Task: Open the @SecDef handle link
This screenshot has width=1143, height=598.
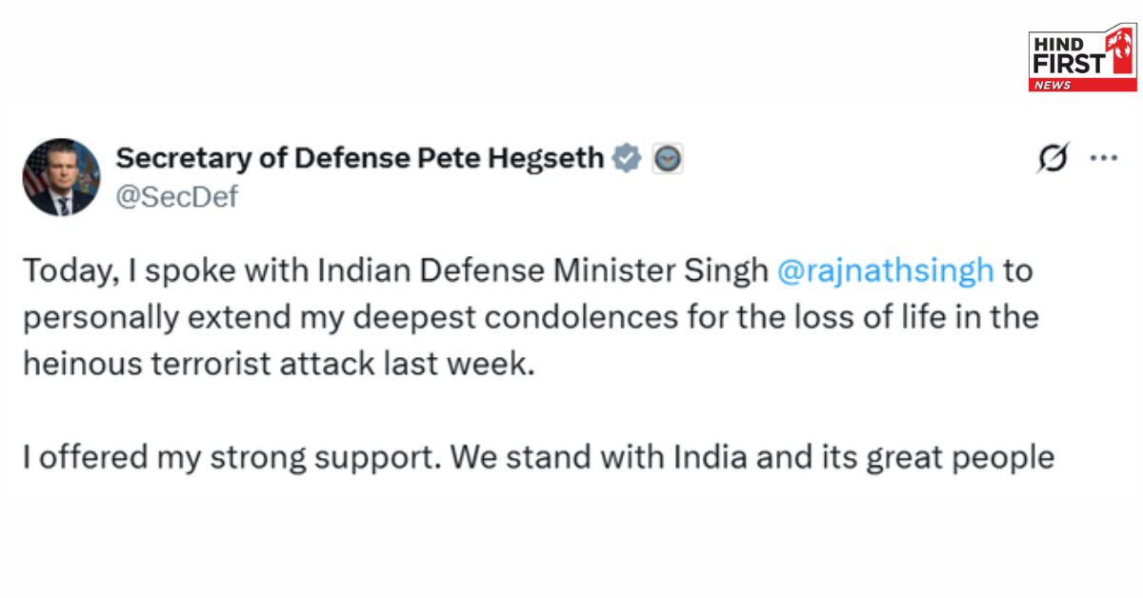Action: click(x=177, y=196)
